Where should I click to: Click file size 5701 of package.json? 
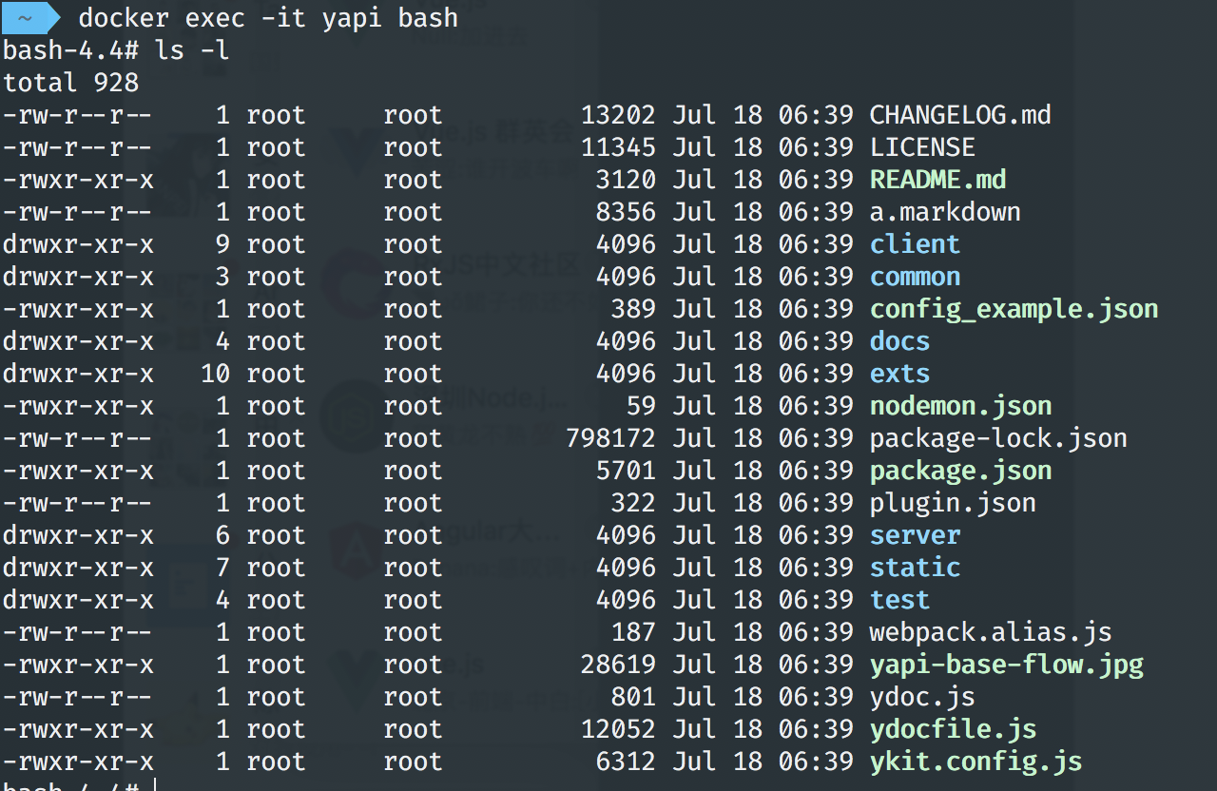(x=626, y=471)
